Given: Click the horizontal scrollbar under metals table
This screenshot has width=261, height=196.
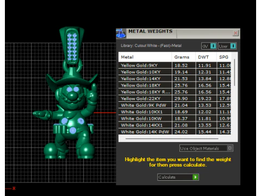Looking at the screenshot, I should click(172, 139).
